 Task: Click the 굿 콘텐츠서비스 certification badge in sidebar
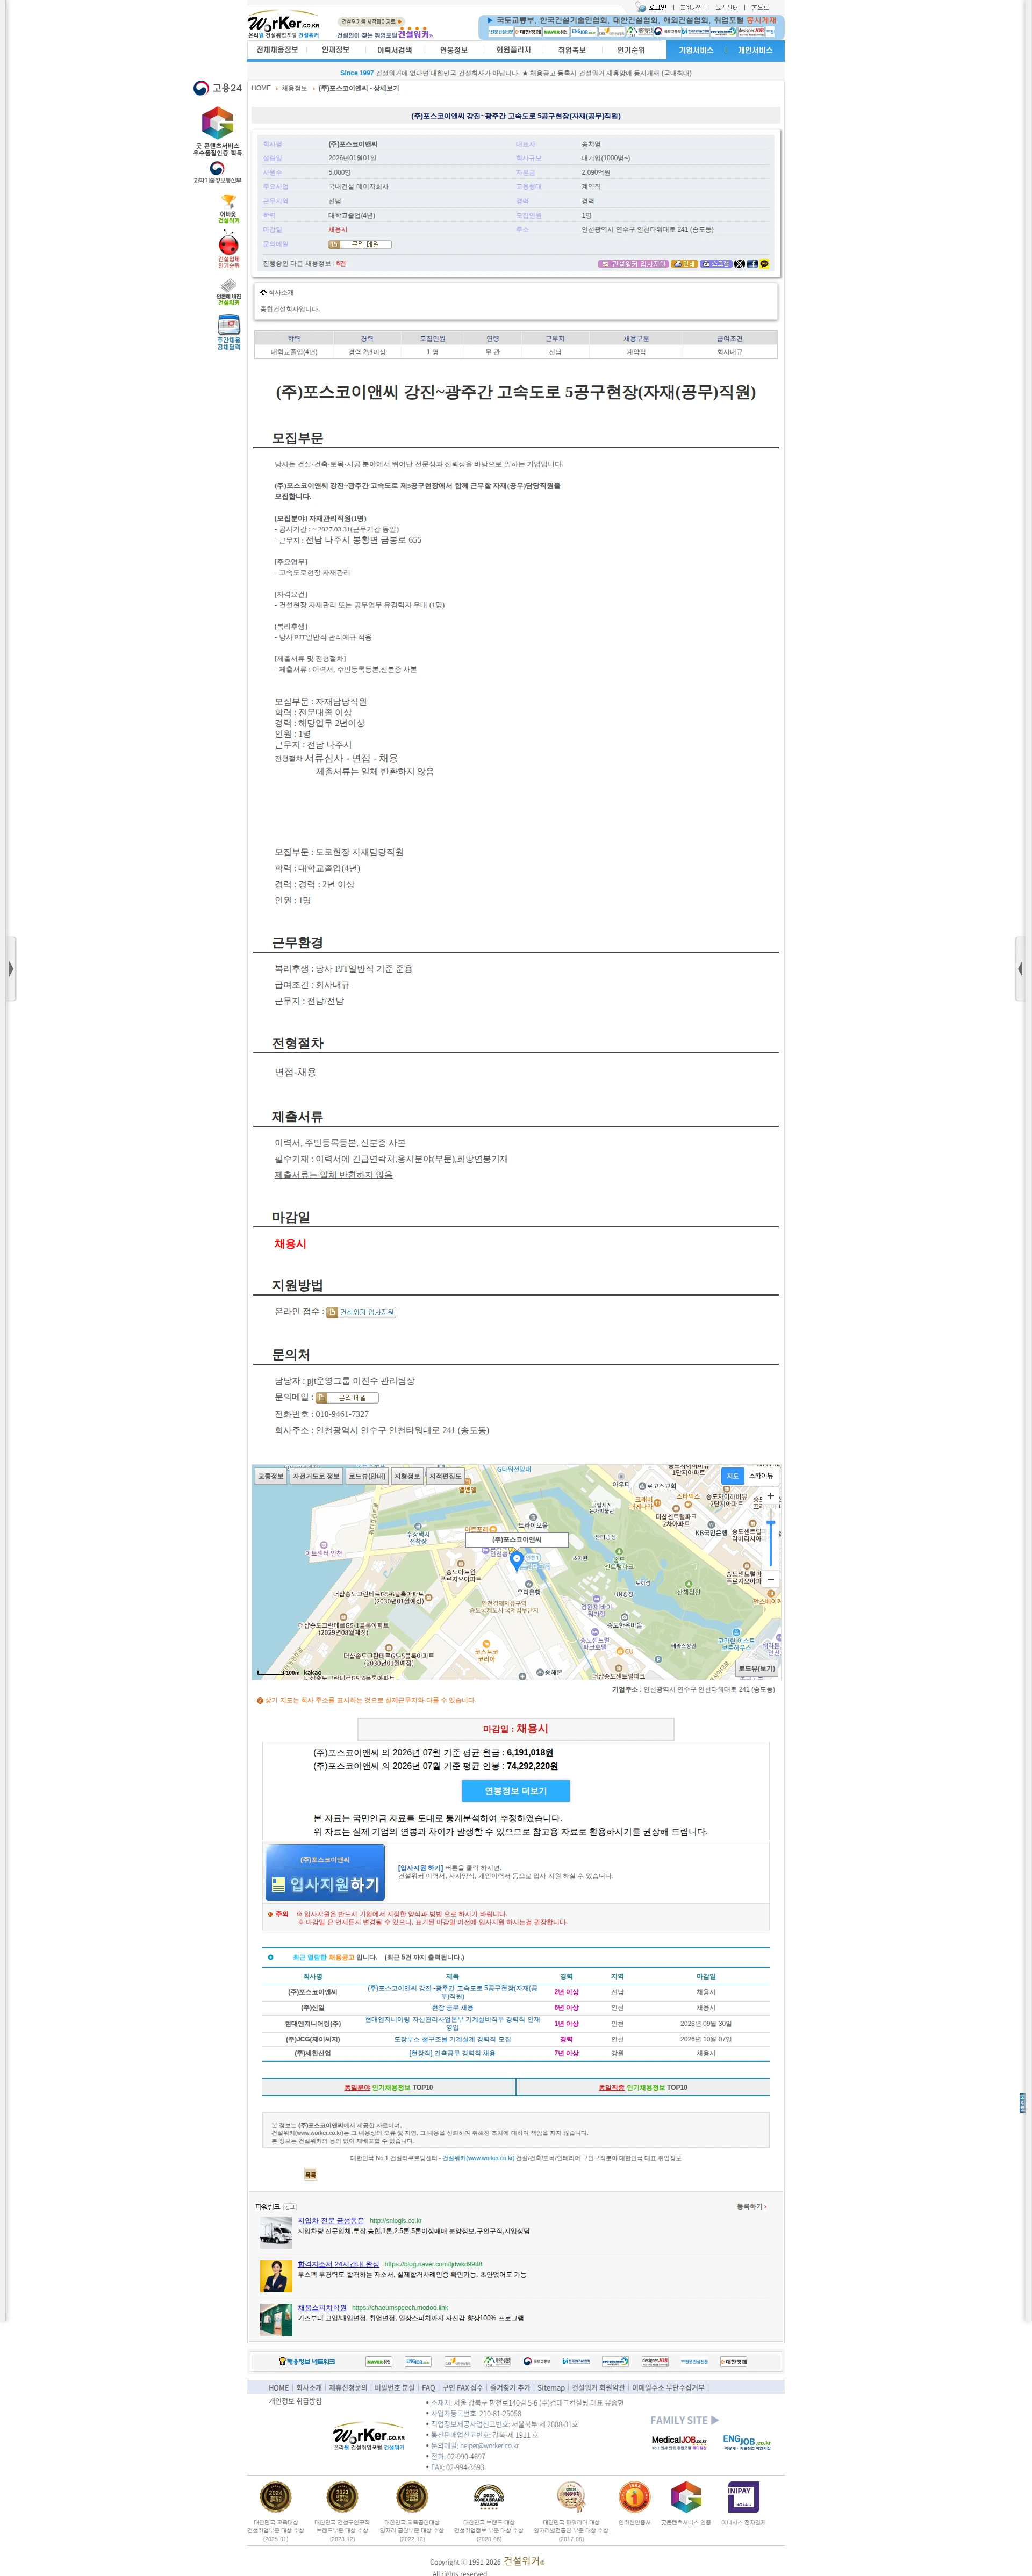[x=218, y=132]
